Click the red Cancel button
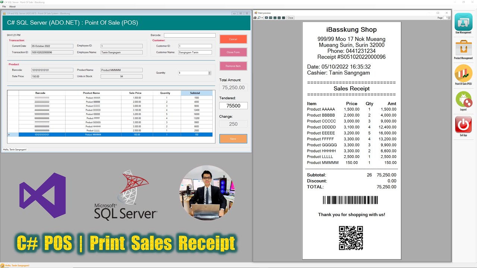Screen dimensions: 477x268 click(233, 39)
